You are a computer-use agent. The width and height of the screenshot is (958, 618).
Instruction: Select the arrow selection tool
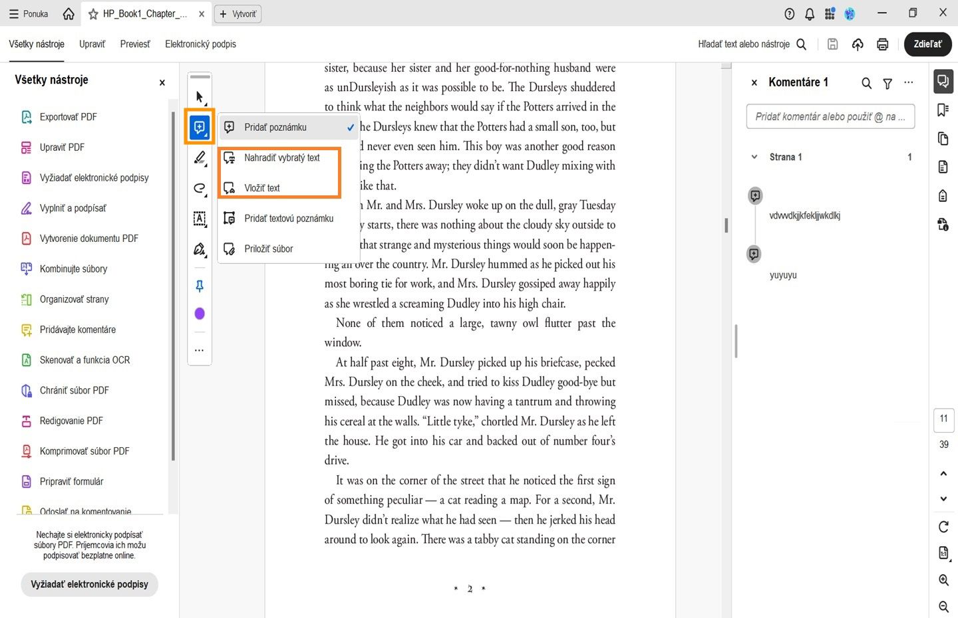[200, 97]
